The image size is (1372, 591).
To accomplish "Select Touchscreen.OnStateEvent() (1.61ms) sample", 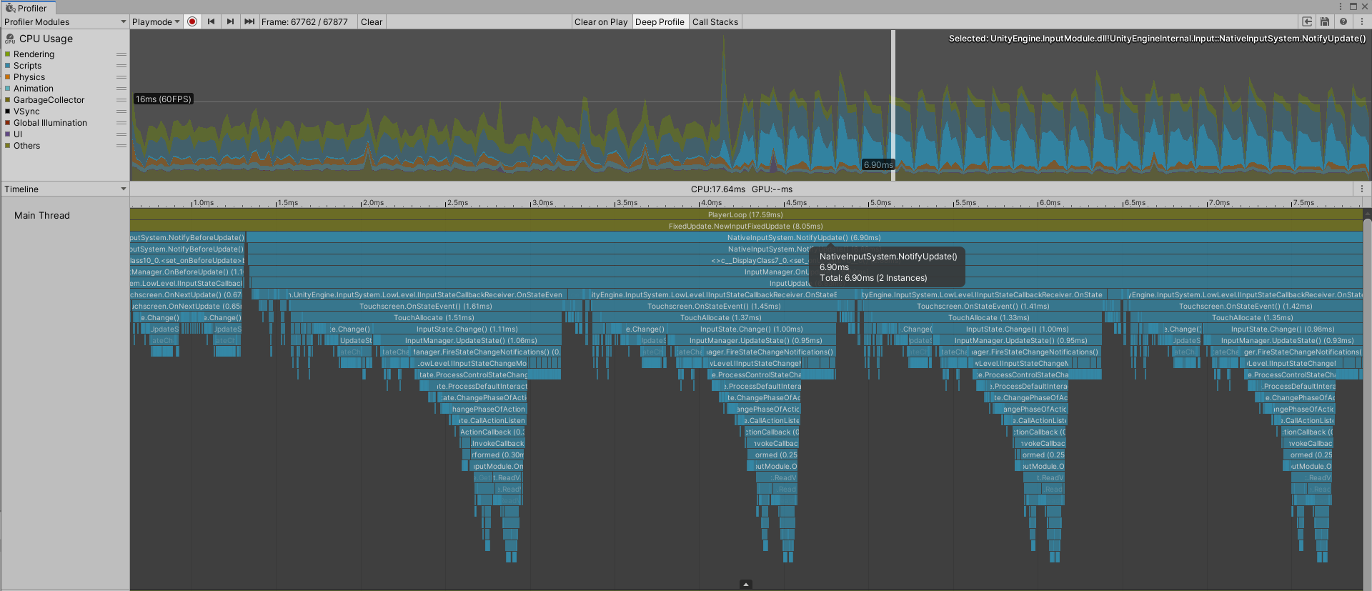I will (426, 306).
